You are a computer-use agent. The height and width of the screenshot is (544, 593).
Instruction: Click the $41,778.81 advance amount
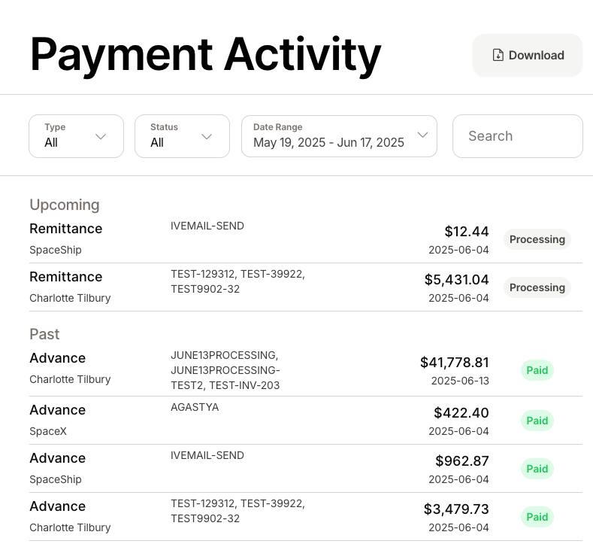tap(455, 362)
